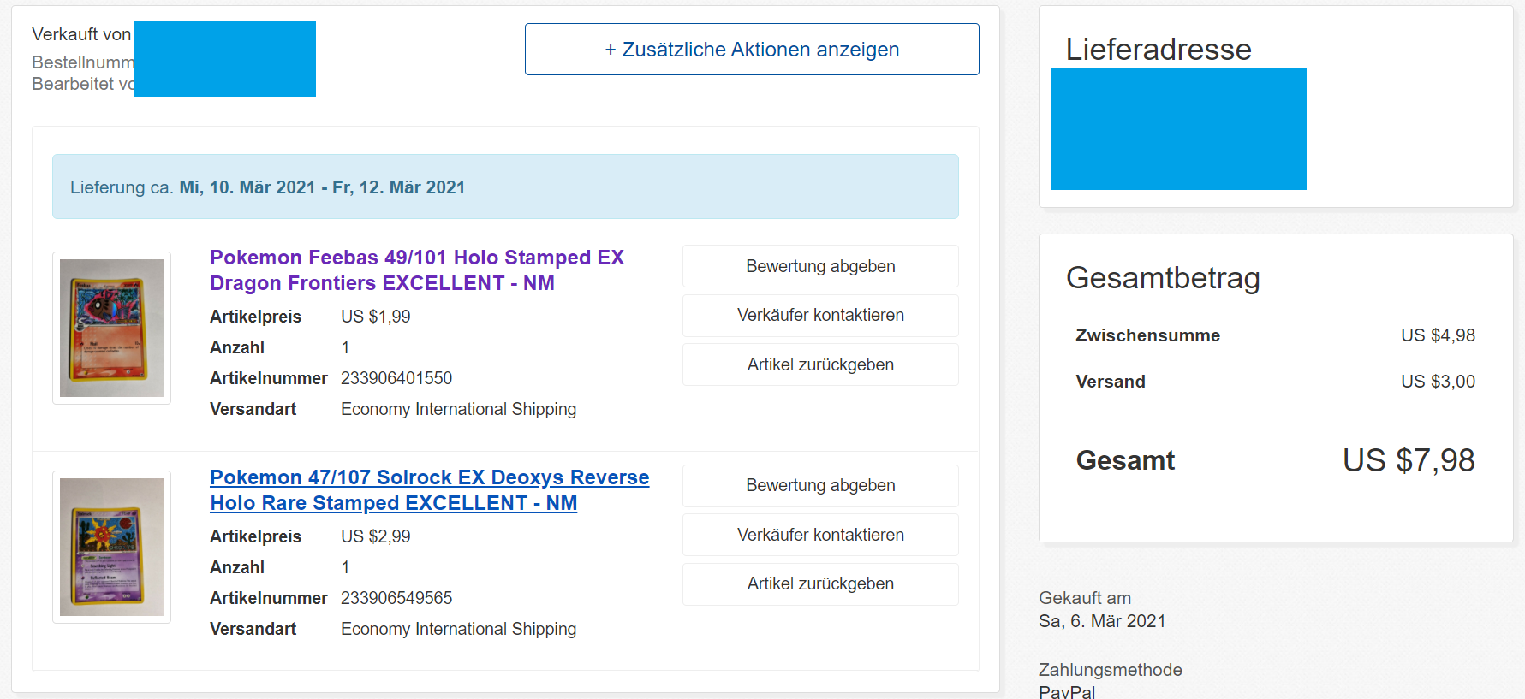Open Pokemon 47/107 Solrock listing link
The width and height of the screenshot is (1525, 699).
click(x=430, y=490)
